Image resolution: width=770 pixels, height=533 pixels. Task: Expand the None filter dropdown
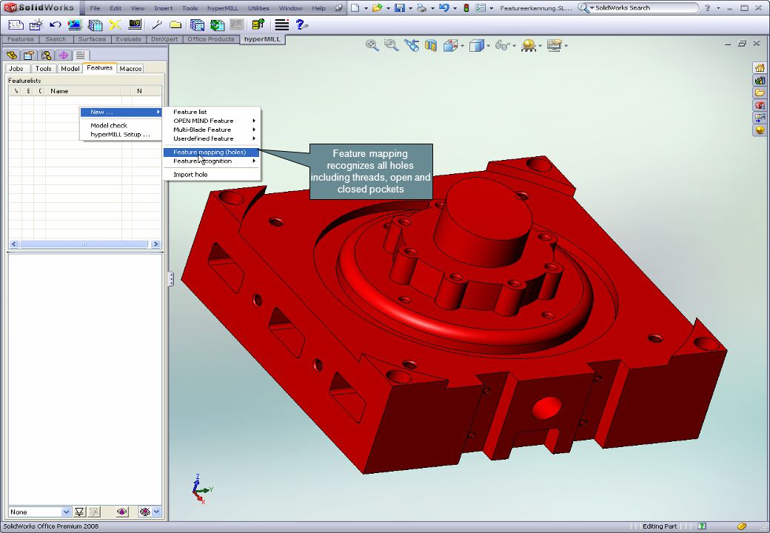pos(67,512)
